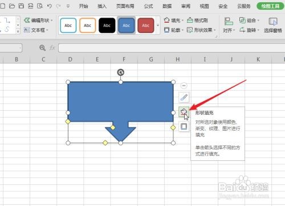Open the 安全 tab
Screen dimensions: 285x206
pos(223,6)
